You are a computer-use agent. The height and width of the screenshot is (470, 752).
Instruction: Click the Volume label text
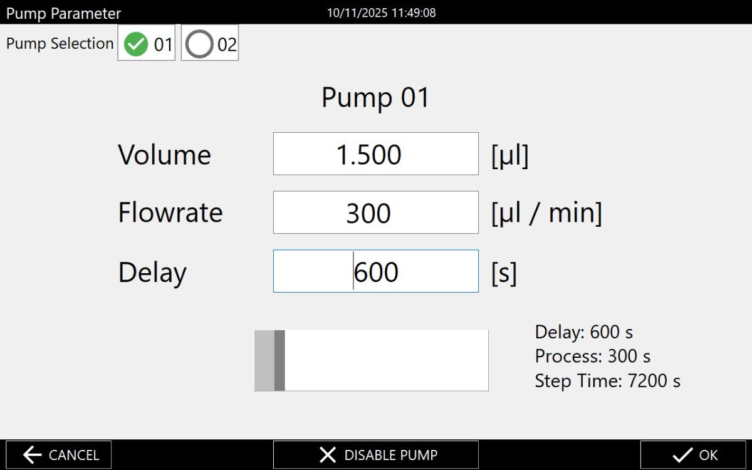pyautogui.click(x=164, y=155)
